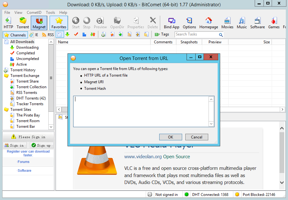This screenshot has width=288, height=200.
Task: Click task list horizontal scroll-right arrow
Action: (x=282, y=110)
